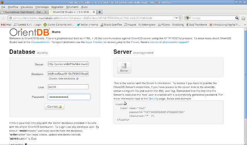Show more bookmarks with the chevron
Image resolution: width=247 pixels, height=145 pixels.
coord(245,25)
